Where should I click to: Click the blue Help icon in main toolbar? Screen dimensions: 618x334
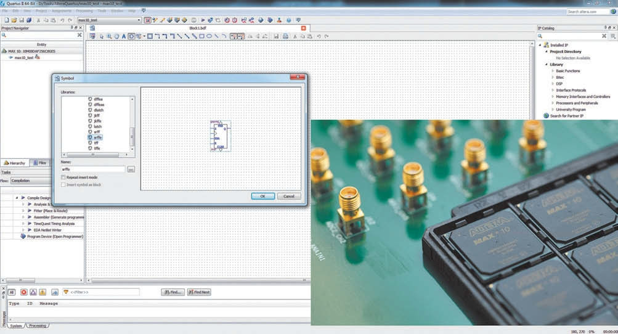[289, 20]
